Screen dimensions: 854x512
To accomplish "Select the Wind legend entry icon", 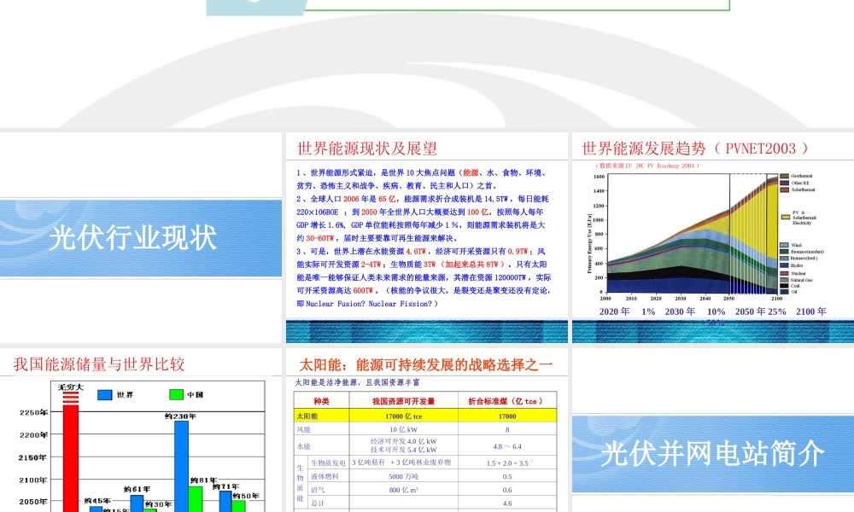I will [782, 243].
